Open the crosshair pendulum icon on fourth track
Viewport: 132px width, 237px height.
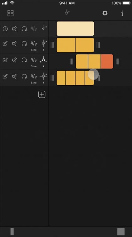pyautogui.click(x=43, y=76)
